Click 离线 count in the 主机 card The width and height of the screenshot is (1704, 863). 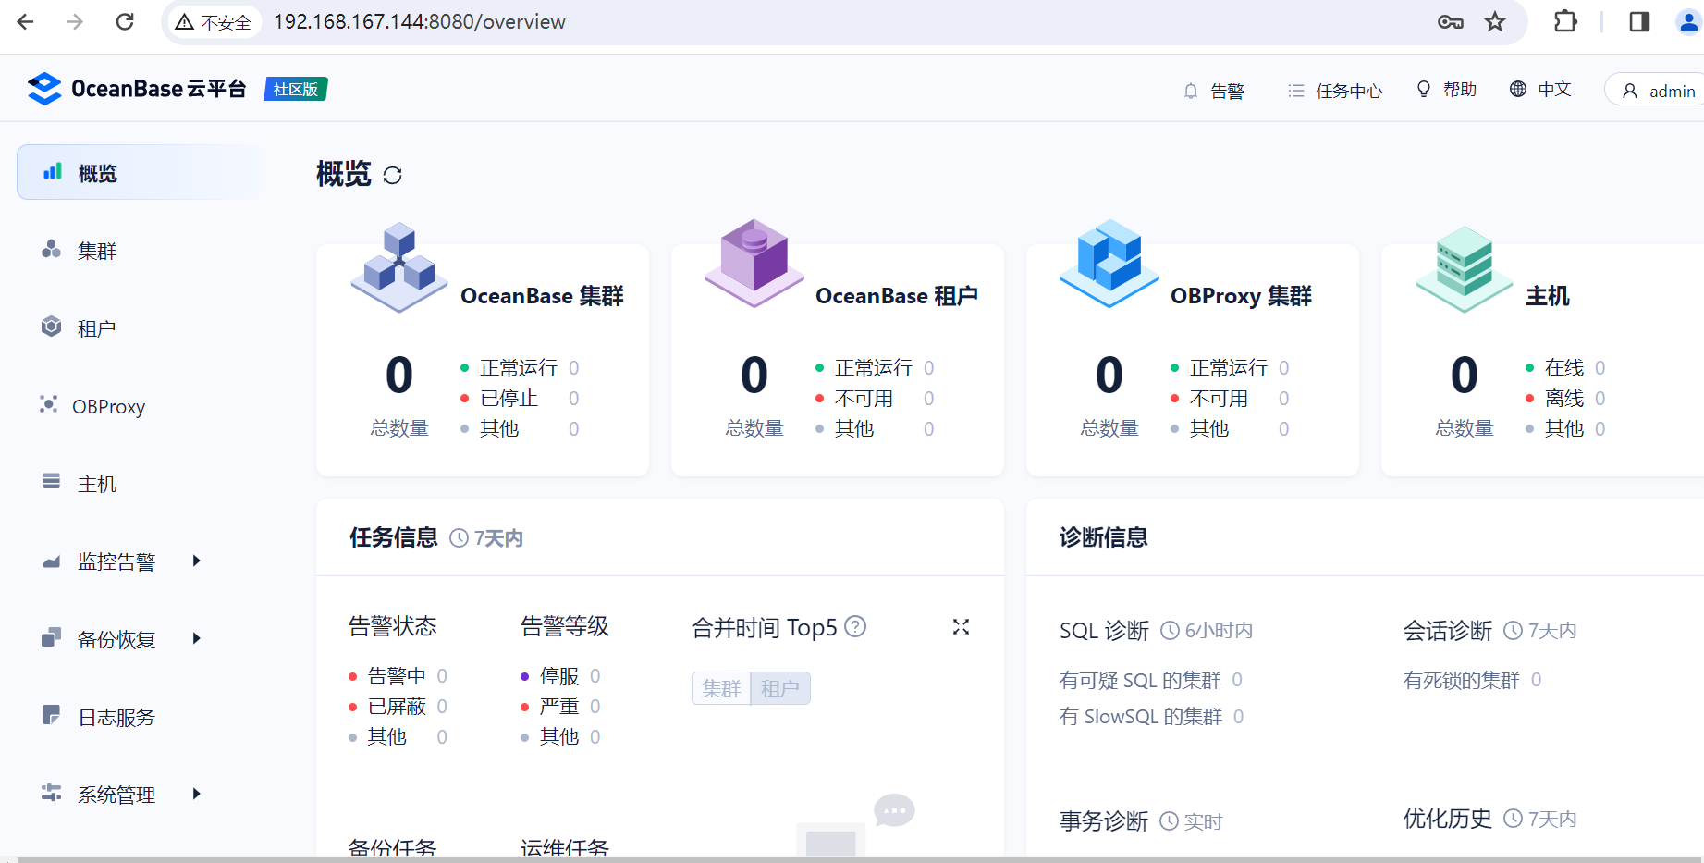coord(1600,399)
